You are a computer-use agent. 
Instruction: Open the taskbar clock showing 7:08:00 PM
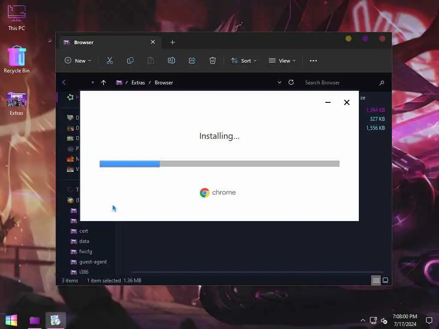[405, 320]
